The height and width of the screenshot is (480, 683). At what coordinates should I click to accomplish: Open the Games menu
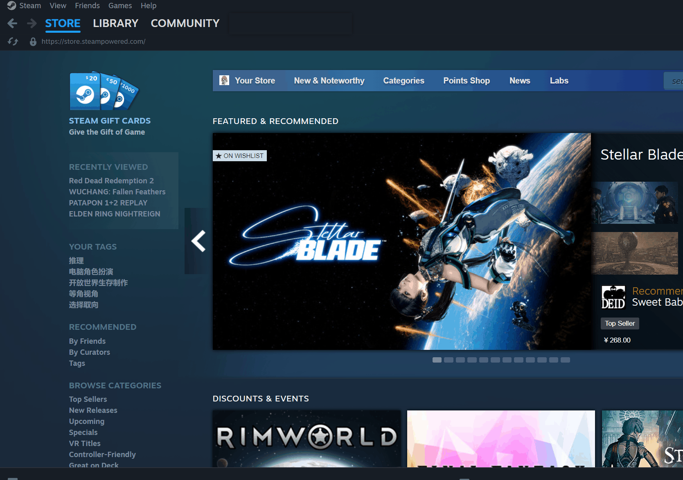(x=120, y=6)
